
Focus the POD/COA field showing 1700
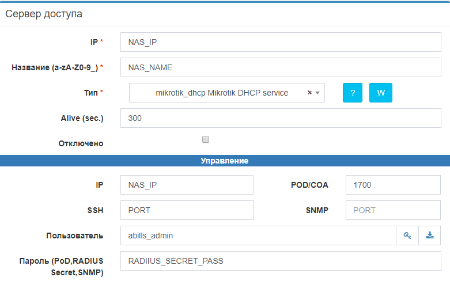(x=393, y=185)
